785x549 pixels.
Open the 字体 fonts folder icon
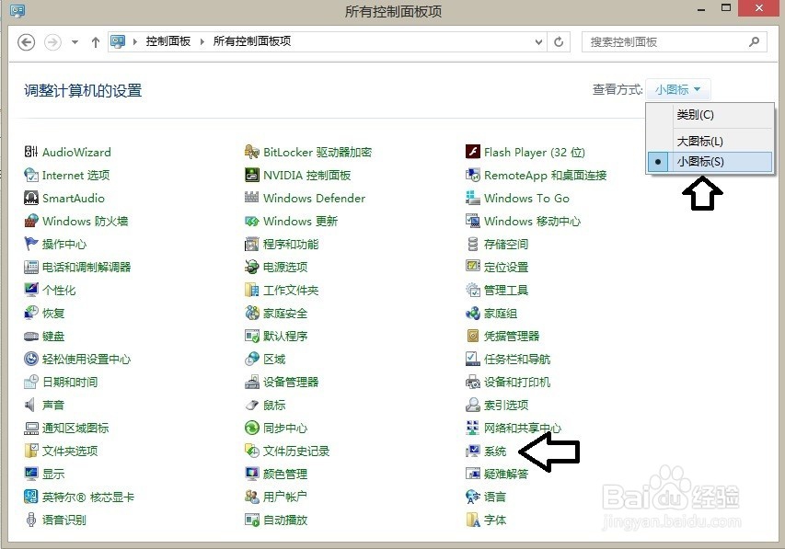pyautogui.click(x=473, y=520)
